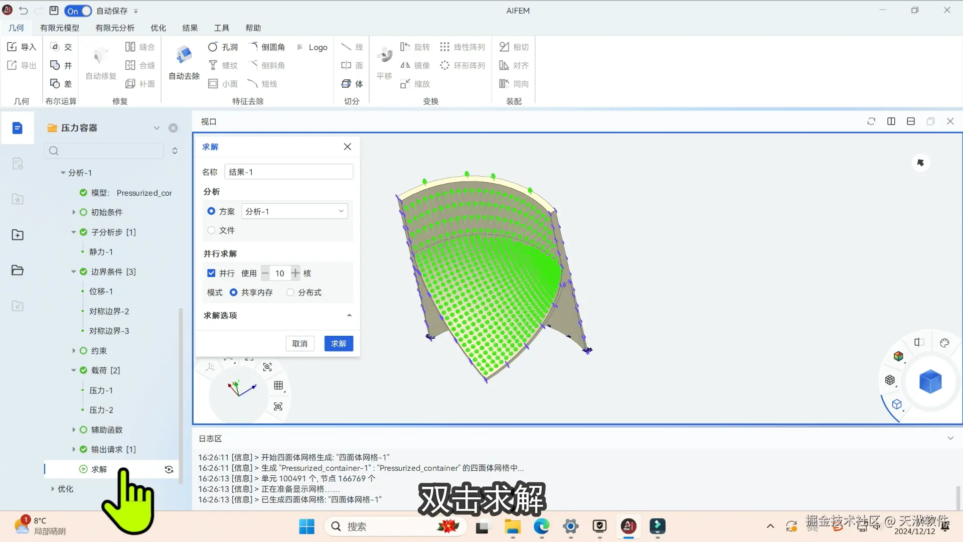Collapse the 求解选项 section

pos(349,316)
